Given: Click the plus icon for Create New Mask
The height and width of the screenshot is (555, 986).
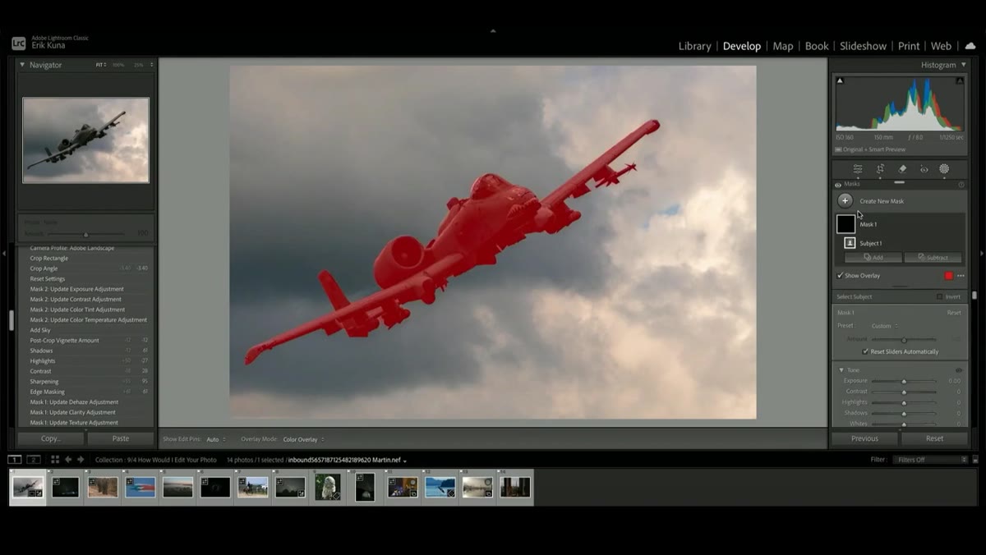Looking at the screenshot, I should click(x=845, y=200).
